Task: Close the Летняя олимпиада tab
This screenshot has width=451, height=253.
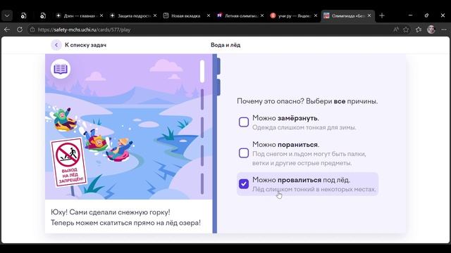Action: coord(262,15)
